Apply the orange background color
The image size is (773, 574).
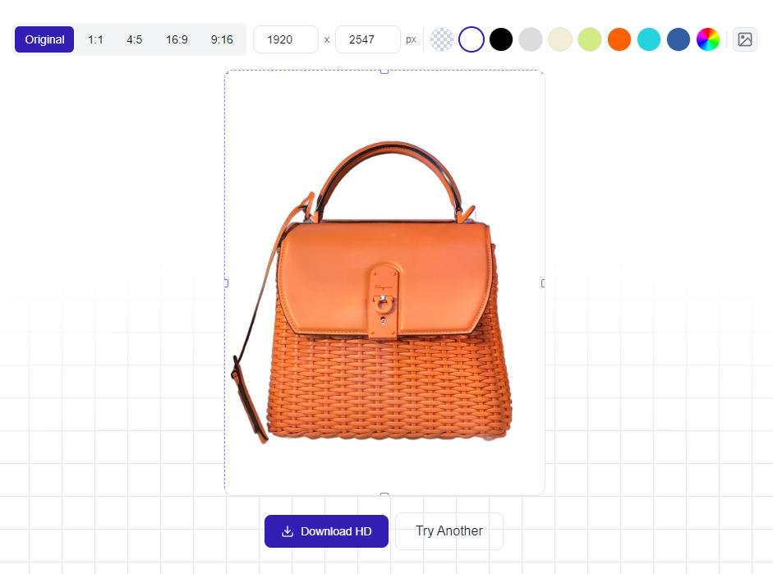(619, 39)
